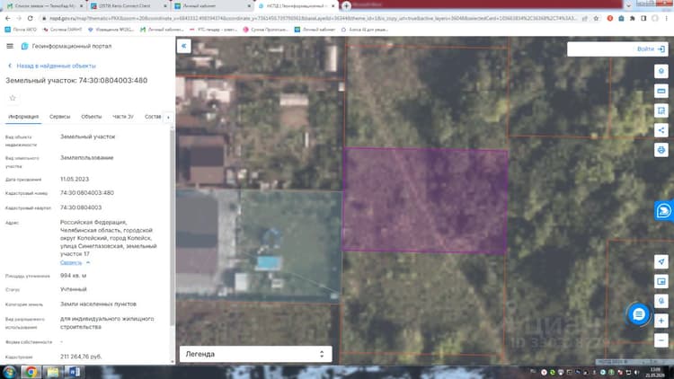Open the РТС-тендер bookmark

point(214,30)
